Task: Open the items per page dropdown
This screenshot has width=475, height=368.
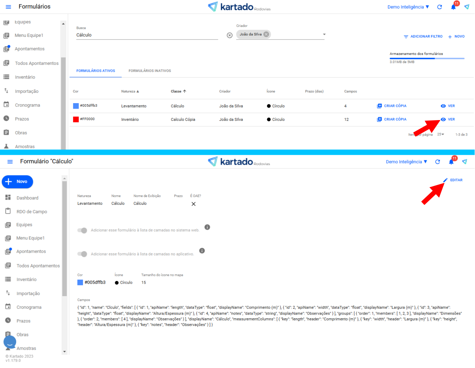Action: 441,134
